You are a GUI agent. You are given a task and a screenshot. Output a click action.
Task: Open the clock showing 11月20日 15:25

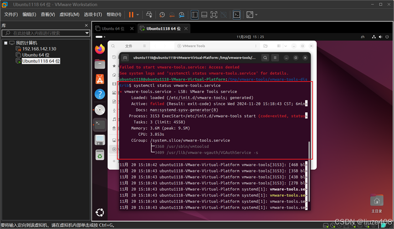tap(250, 37)
